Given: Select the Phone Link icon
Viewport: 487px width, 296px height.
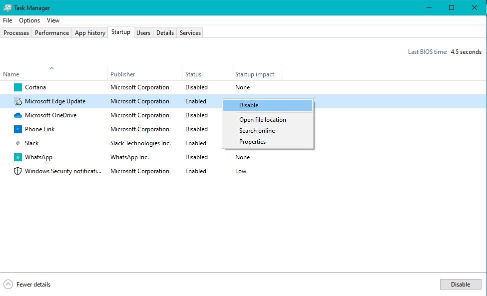Looking at the screenshot, I should coord(18,129).
